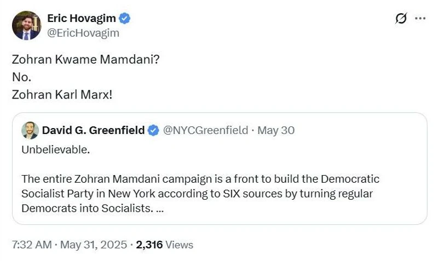Click the verified badge next to David G. Greenfield
Screen dimensions: 438x261
pos(154,130)
